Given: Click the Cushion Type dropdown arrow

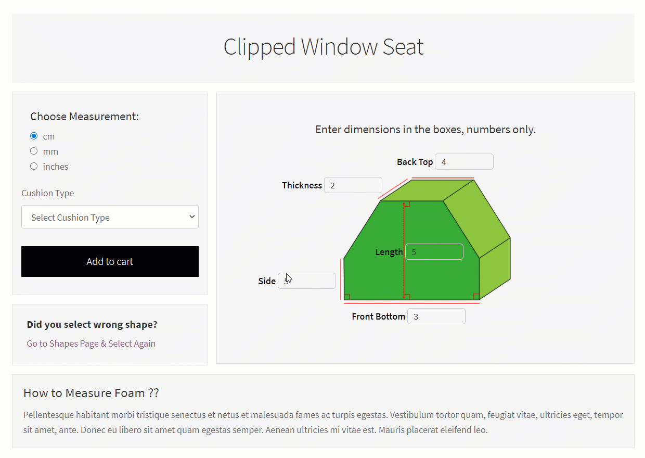Looking at the screenshot, I should coord(192,217).
